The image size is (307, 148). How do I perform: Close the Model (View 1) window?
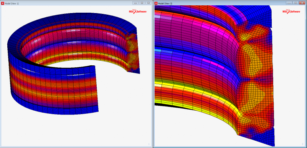pyautogui.click(x=149, y=3)
